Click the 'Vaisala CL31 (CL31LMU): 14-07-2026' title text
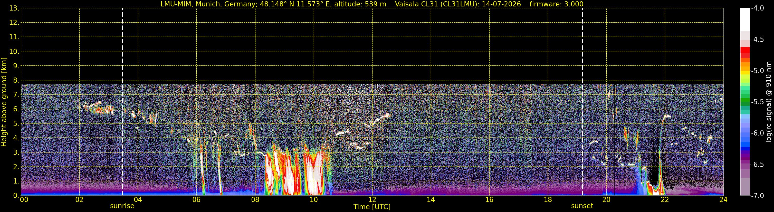This screenshot has width=774, height=212. coord(458,4)
